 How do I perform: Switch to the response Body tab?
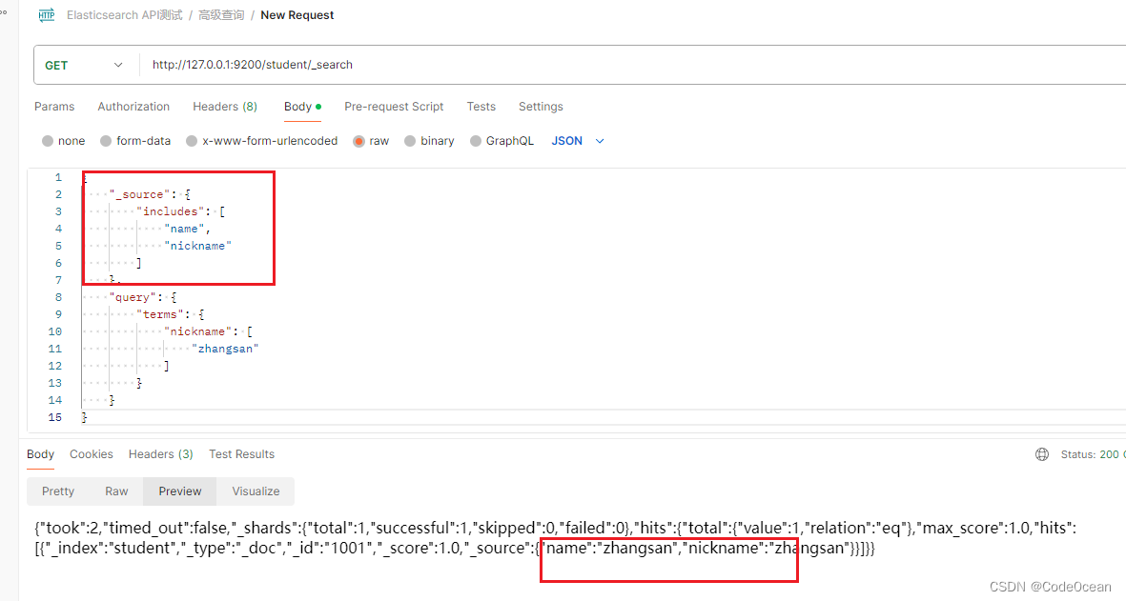(40, 454)
